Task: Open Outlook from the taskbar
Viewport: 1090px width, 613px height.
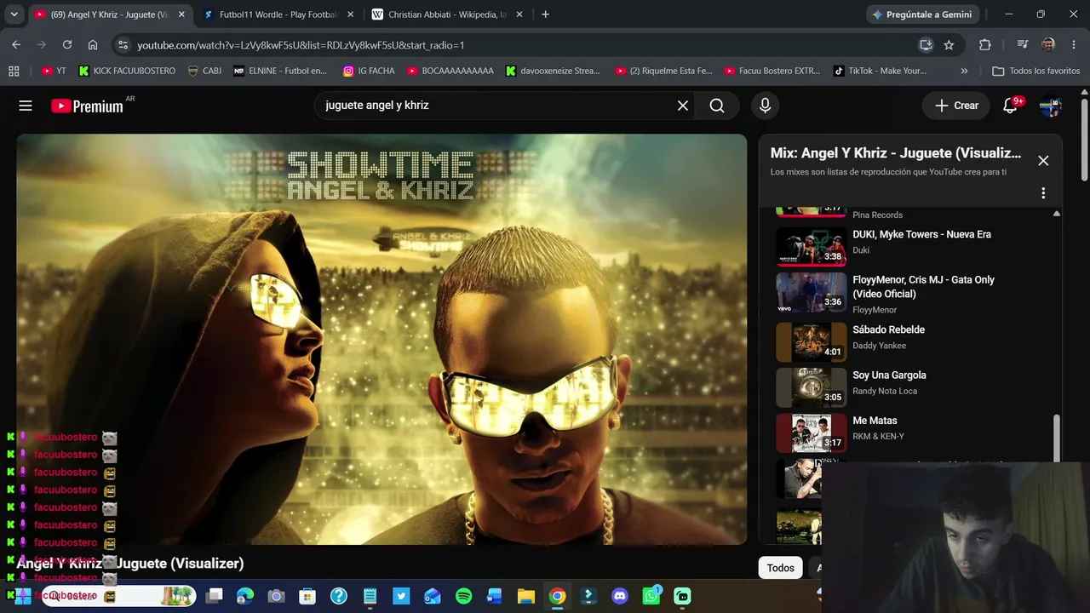Action: click(x=433, y=596)
